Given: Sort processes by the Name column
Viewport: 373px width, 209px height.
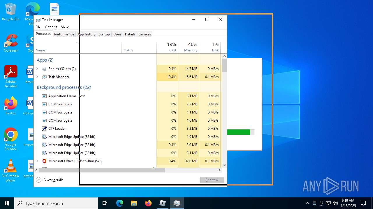Looking at the screenshot, I should (78, 48).
